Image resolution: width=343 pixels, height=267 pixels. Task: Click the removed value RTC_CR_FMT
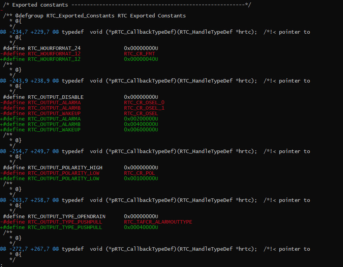(x=140, y=53)
